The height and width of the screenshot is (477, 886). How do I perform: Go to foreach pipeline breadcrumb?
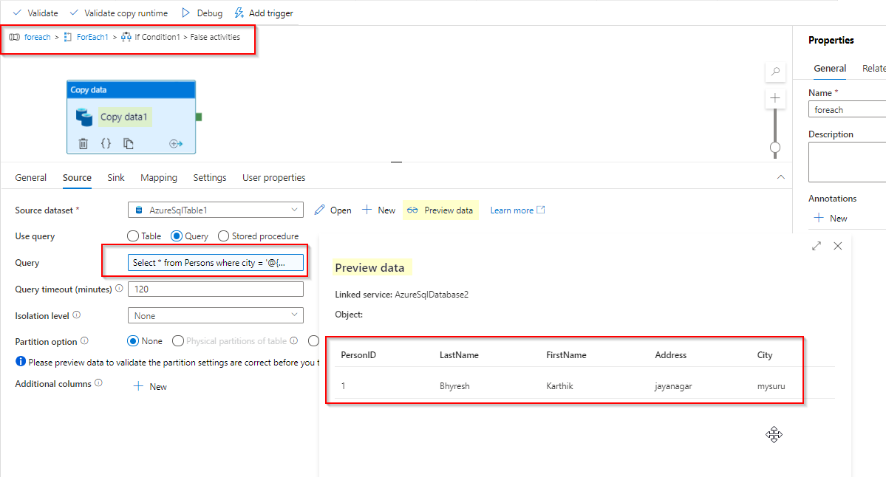click(x=37, y=37)
